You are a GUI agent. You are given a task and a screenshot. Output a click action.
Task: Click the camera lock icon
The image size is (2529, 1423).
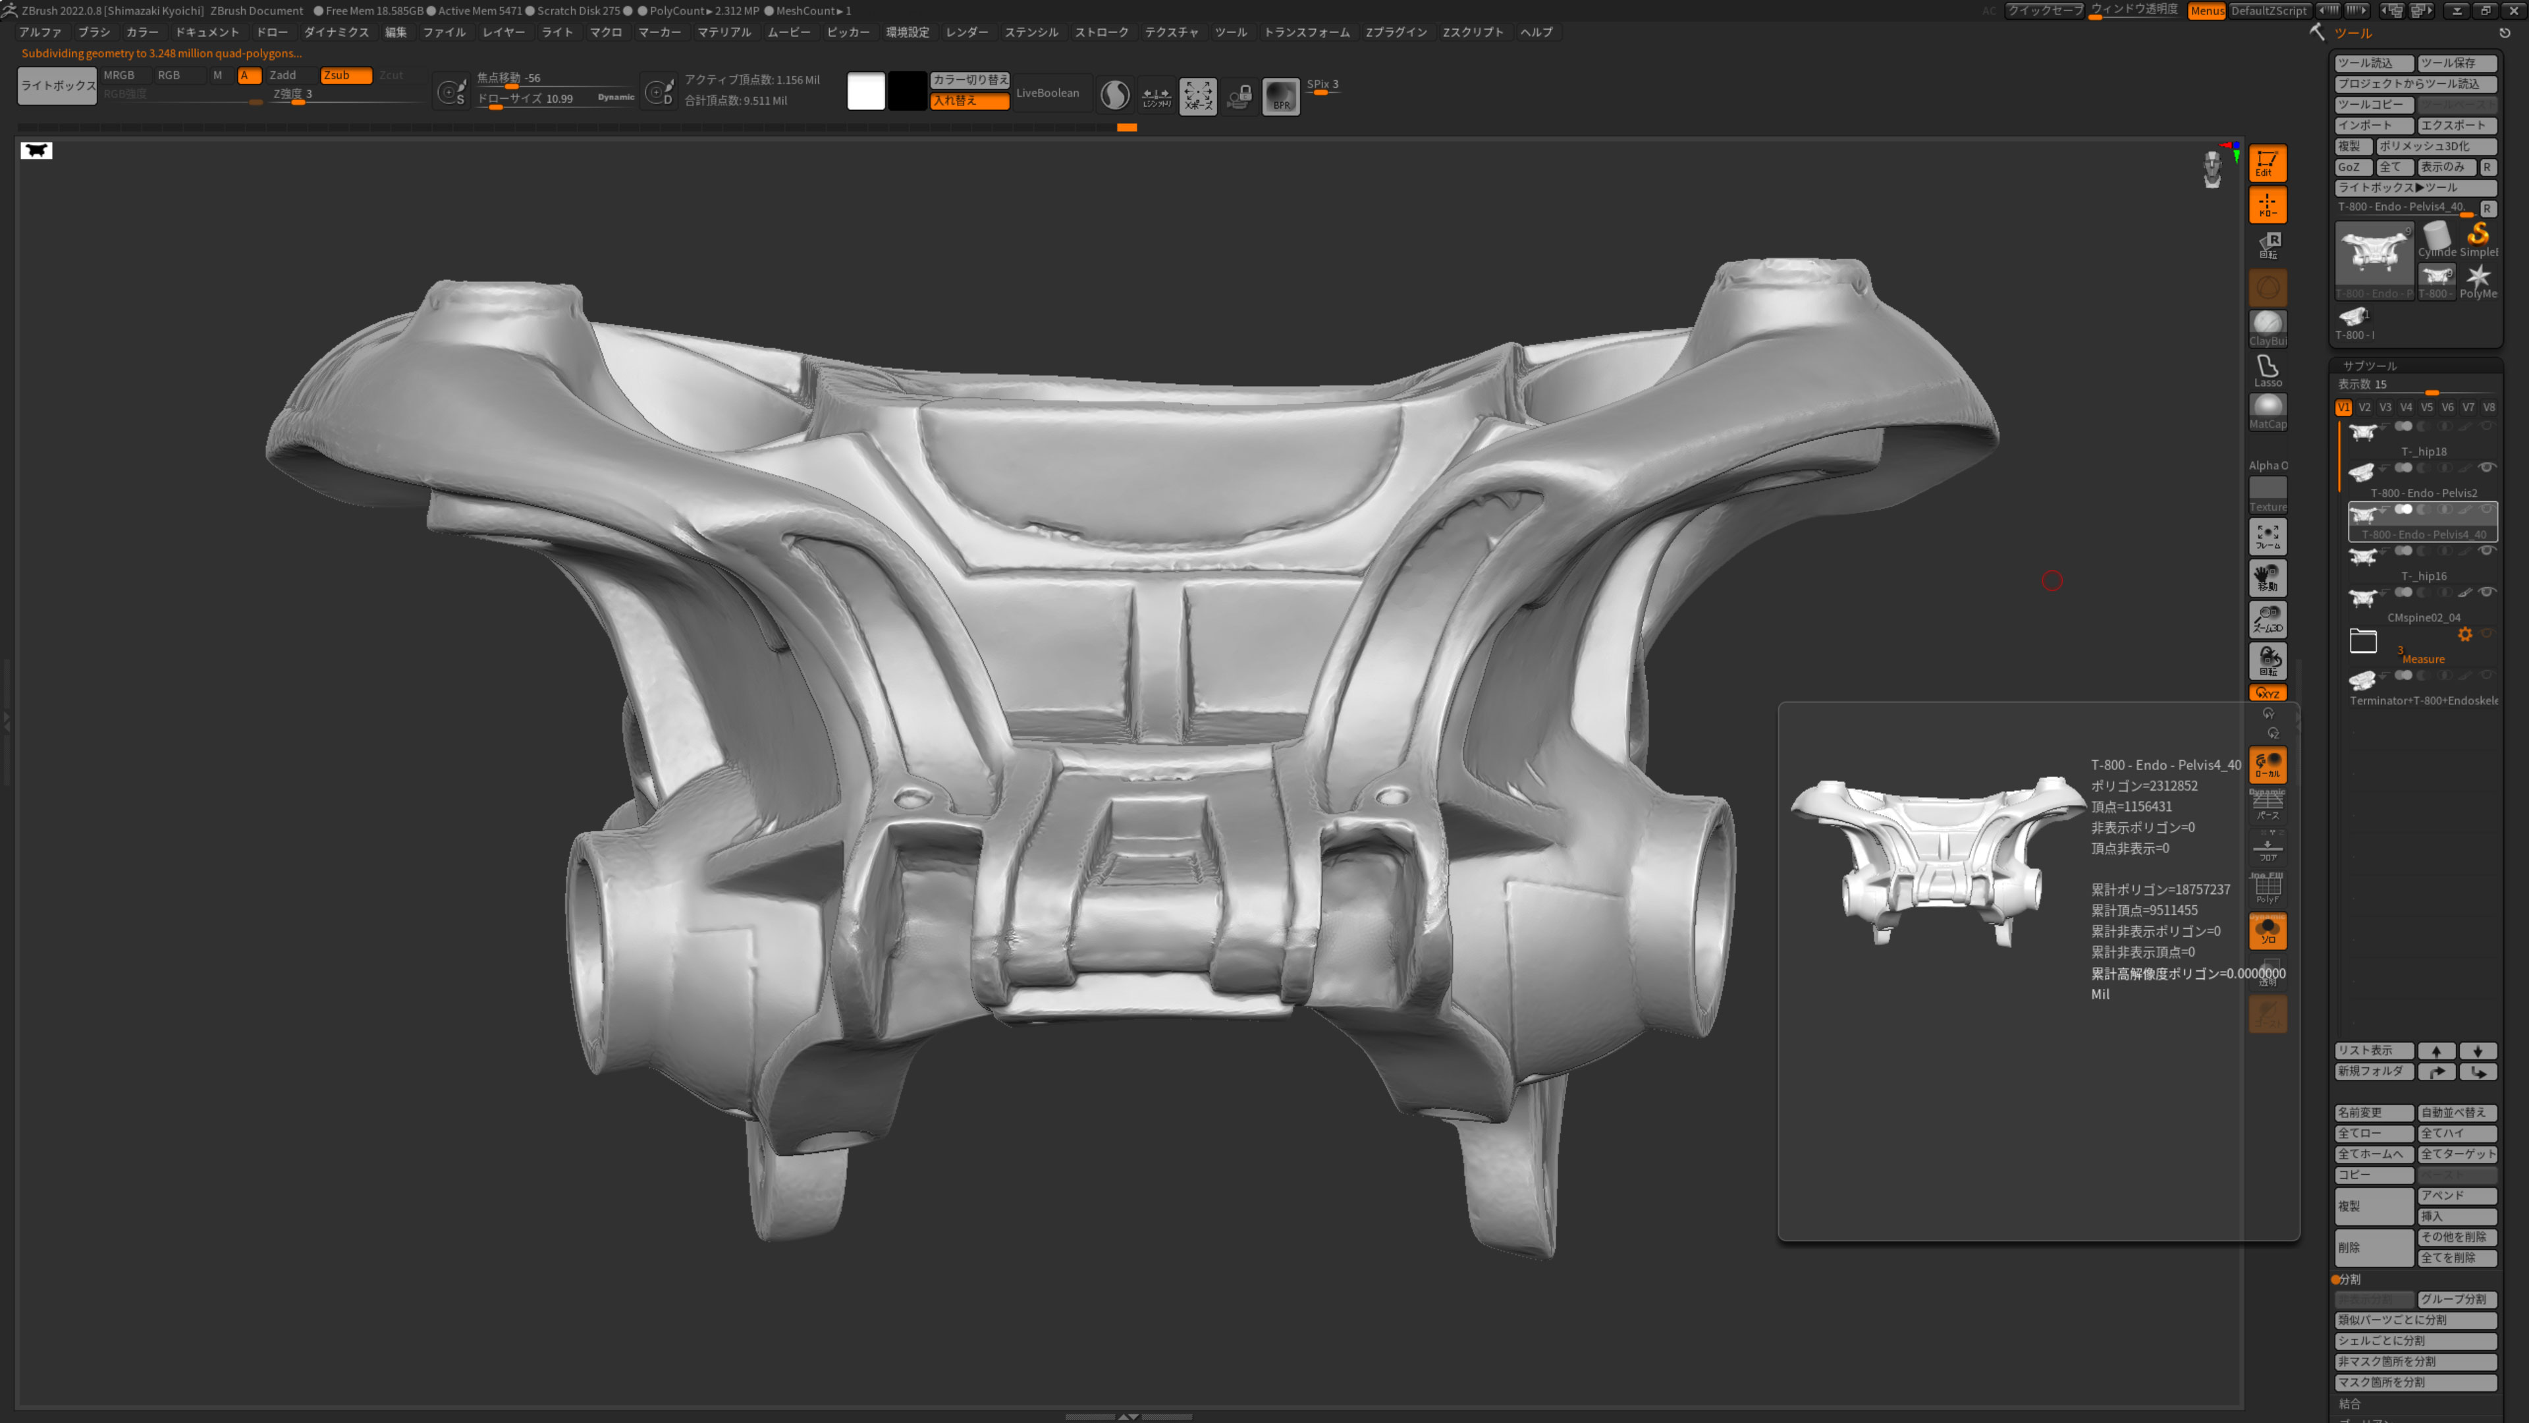(1239, 96)
